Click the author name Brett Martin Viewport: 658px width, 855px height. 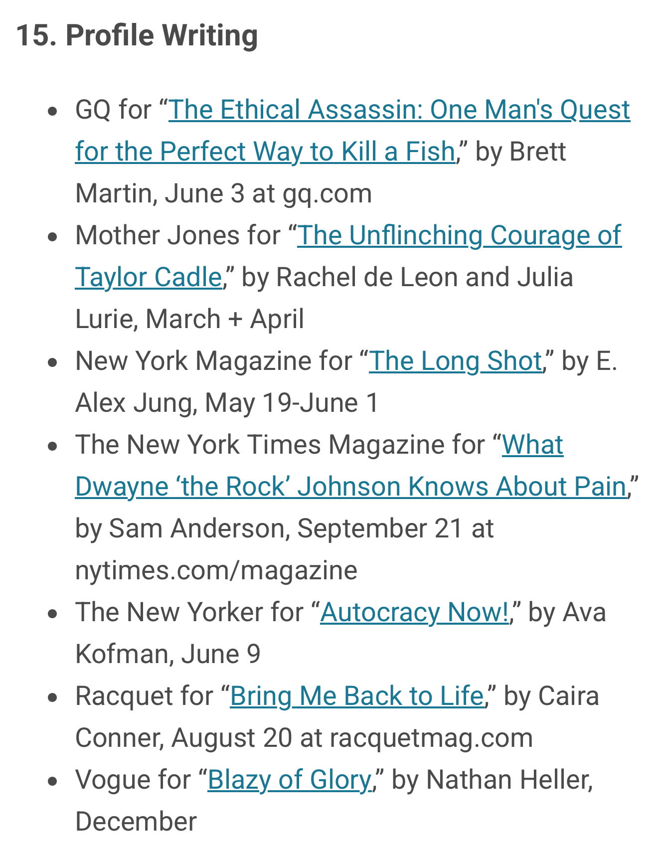(538, 152)
